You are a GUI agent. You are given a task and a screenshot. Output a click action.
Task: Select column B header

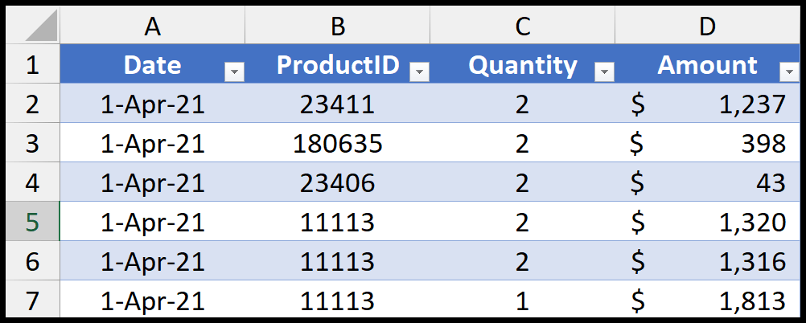(x=338, y=27)
